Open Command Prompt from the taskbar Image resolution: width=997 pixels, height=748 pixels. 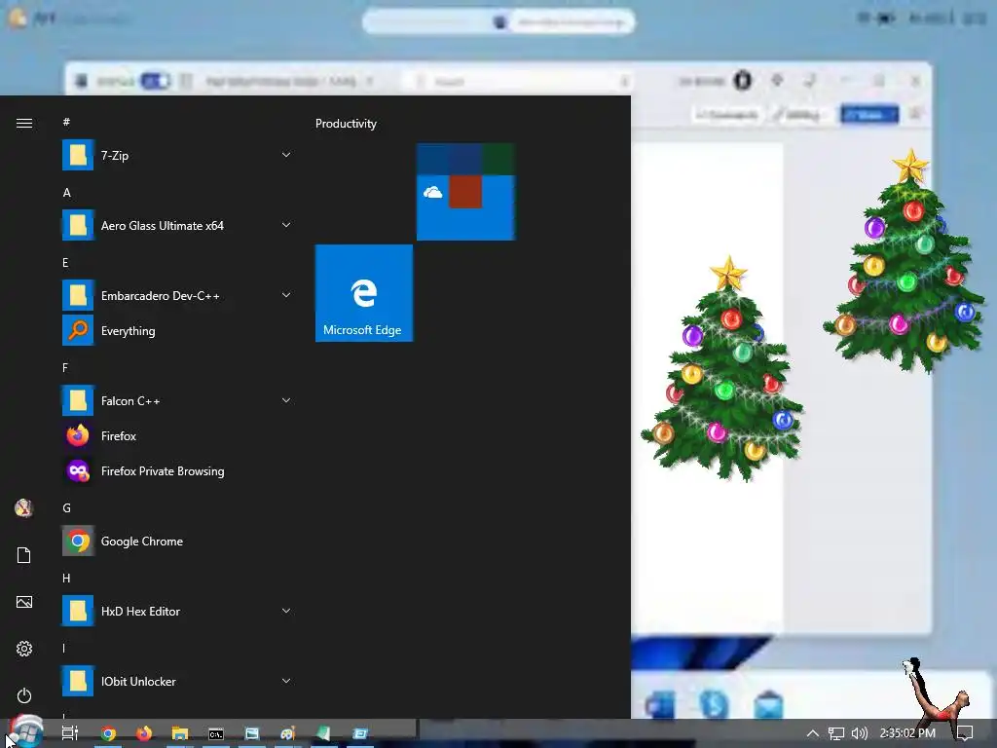(x=216, y=734)
